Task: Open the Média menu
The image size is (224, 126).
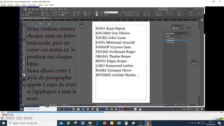Action: pyautogui.click(x=3, y=5)
